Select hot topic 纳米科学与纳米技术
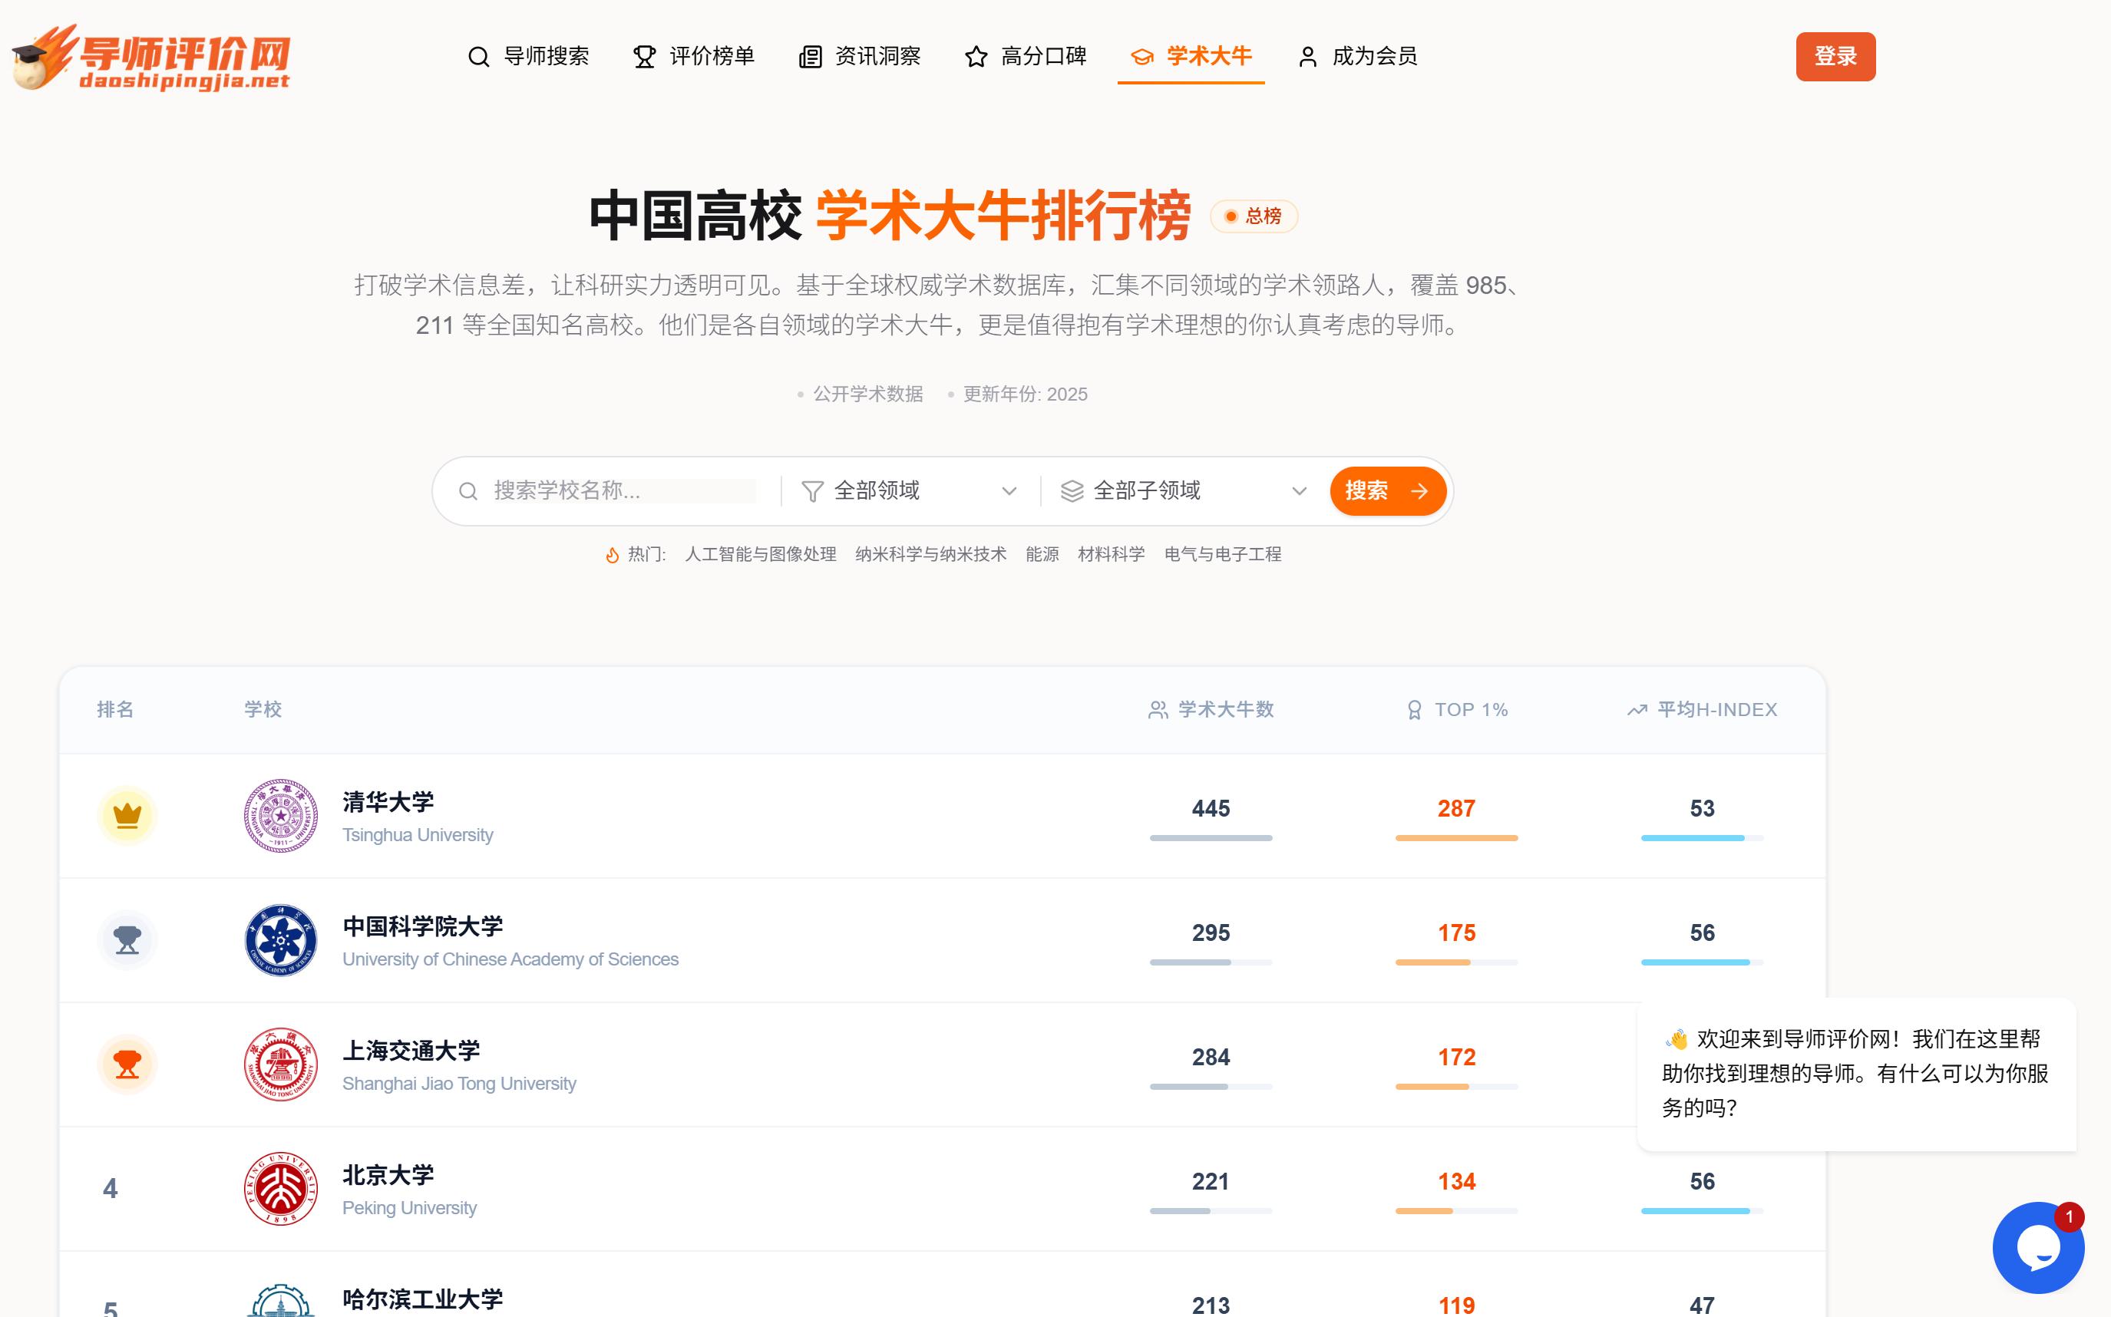 tap(930, 555)
